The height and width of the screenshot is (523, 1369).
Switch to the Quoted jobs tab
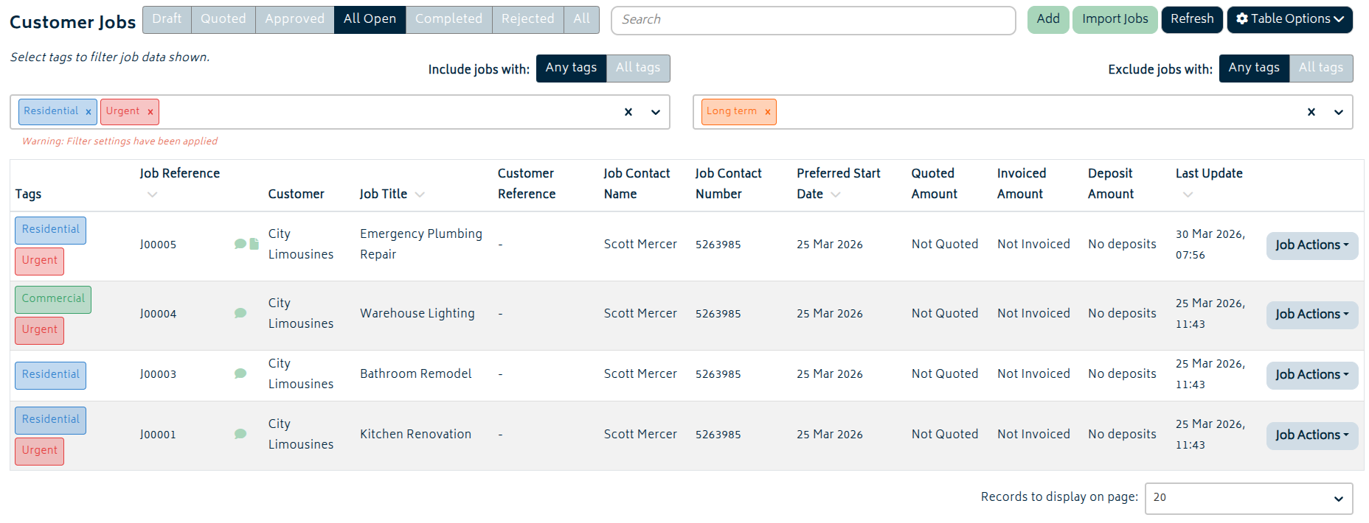[223, 19]
